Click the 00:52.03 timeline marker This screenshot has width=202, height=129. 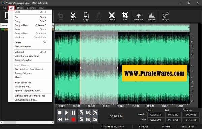click(x=121, y=106)
